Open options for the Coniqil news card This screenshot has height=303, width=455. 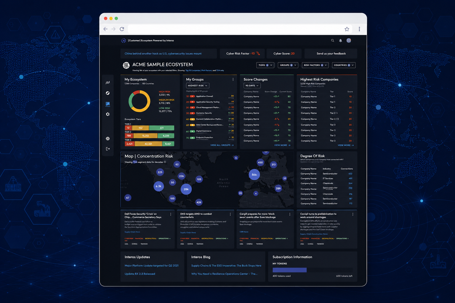(x=353, y=214)
